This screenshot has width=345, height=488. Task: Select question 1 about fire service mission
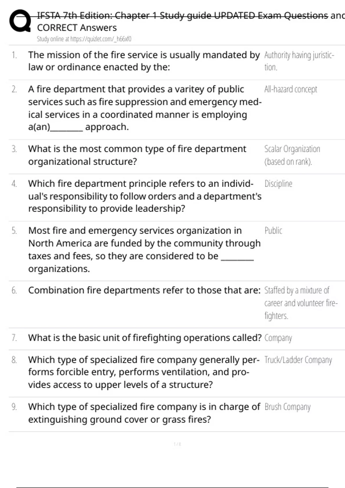pos(144,61)
